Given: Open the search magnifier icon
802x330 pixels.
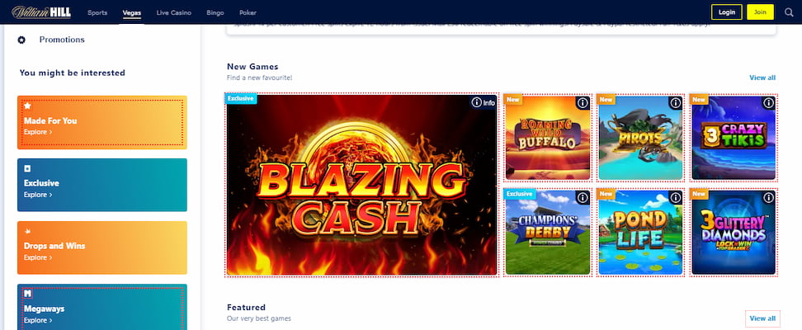Looking at the screenshot, I should [x=788, y=12].
